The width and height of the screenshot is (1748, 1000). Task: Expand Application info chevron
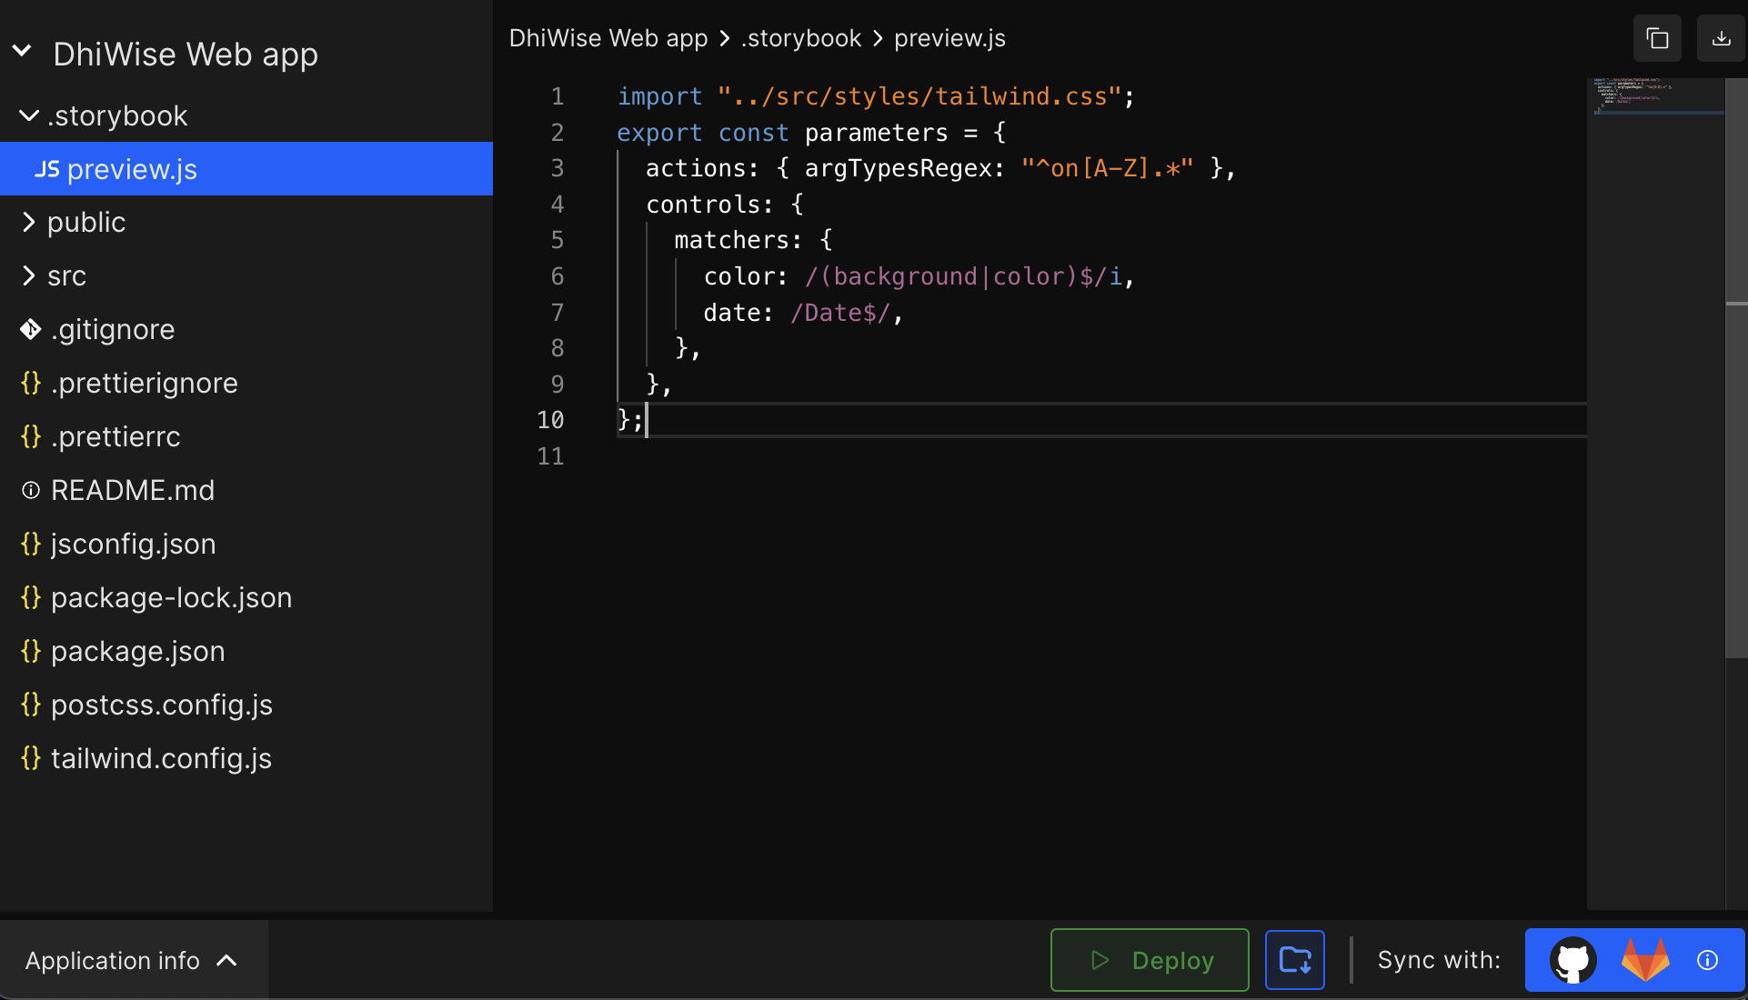point(226,960)
